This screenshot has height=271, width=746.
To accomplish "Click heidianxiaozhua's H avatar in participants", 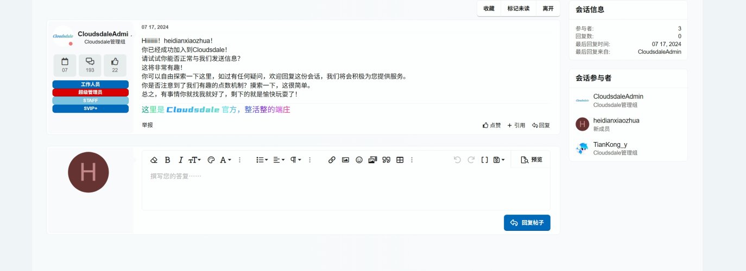I will pos(583,124).
